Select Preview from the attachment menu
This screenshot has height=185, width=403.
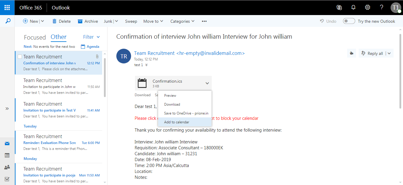coord(185,96)
